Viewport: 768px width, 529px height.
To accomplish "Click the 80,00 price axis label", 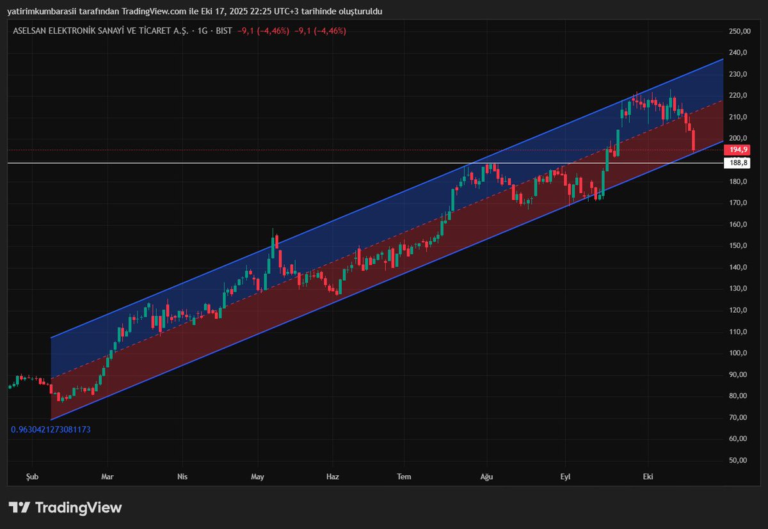I will coord(737,396).
